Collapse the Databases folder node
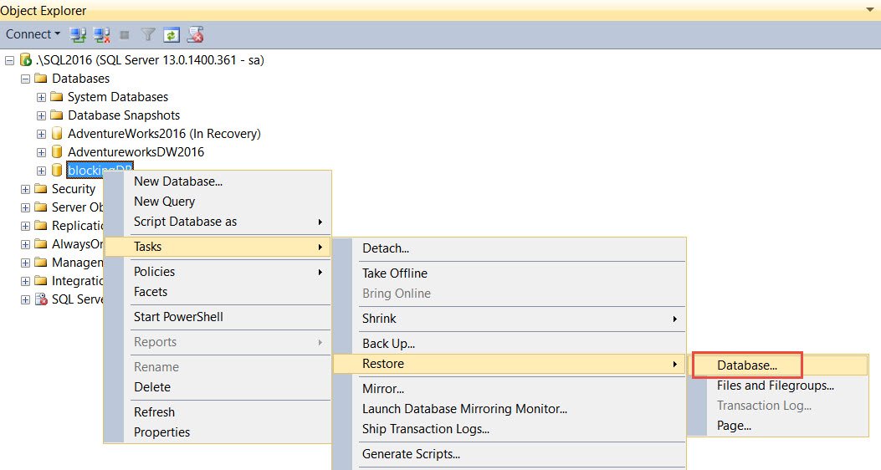 (25, 79)
